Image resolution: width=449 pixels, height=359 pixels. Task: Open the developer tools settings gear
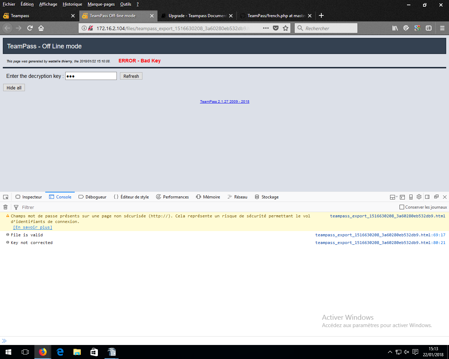[419, 197]
